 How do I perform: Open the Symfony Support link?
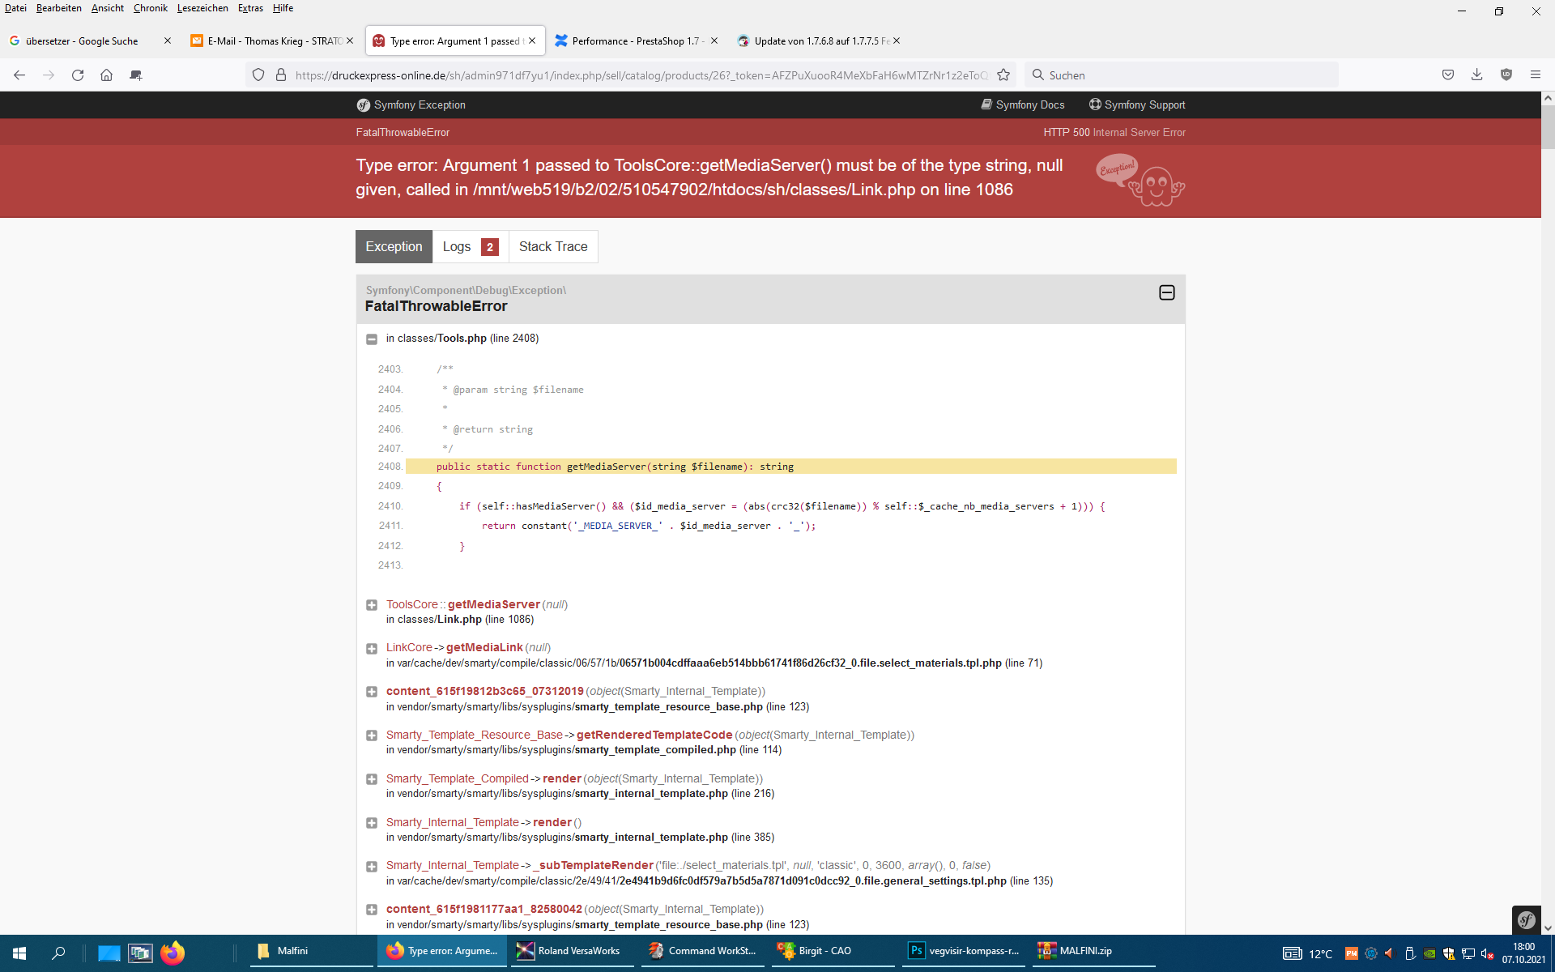(x=1137, y=105)
